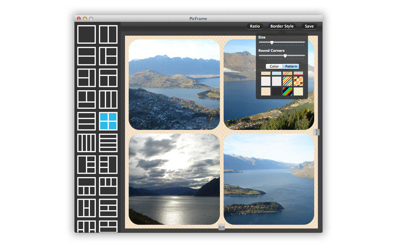
Task: Select layout with large left and three right cells
Action: point(86,165)
